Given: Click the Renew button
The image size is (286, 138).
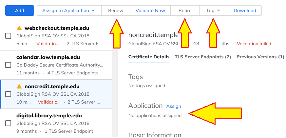Looking at the screenshot, I should (116, 10).
